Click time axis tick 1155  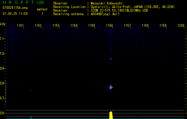92,26
